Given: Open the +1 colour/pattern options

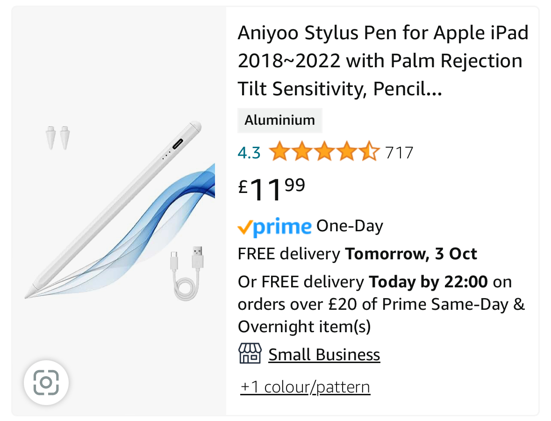Looking at the screenshot, I should pyautogui.click(x=305, y=387).
